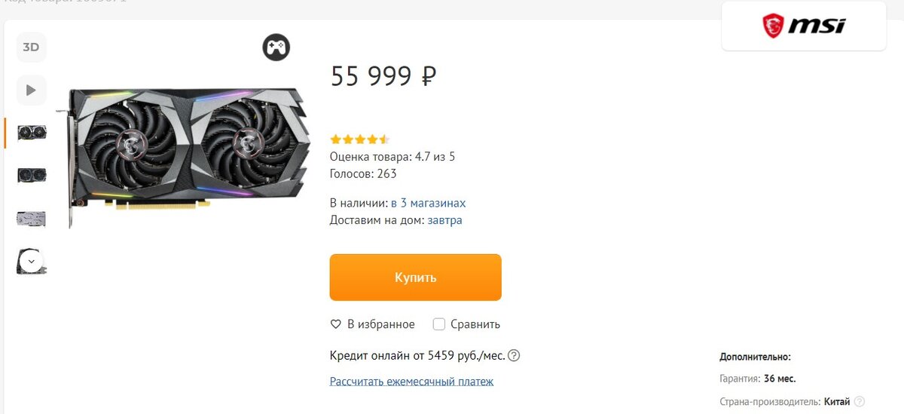Click the heart favorites icon
The width and height of the screenshot is (904, 414).
(336, 324)
